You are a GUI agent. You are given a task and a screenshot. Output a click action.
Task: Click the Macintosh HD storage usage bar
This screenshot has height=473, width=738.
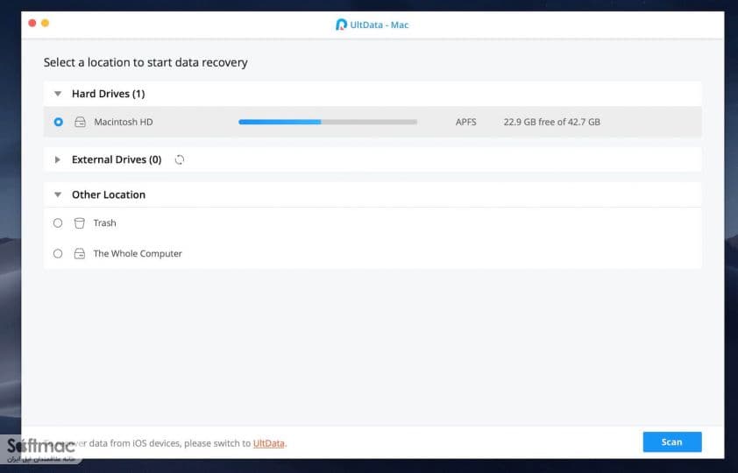328,122
